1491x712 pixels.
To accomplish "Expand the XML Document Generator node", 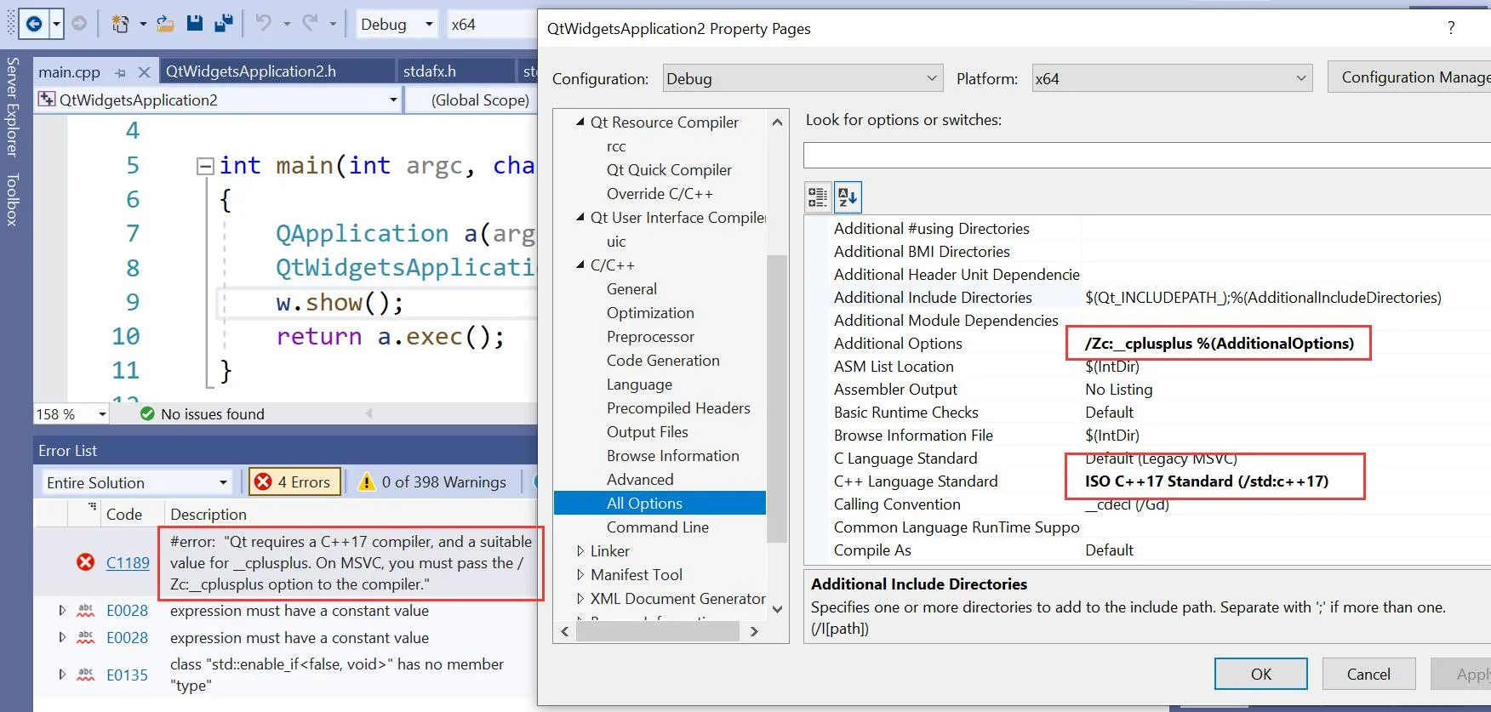I will coord(580,599).
